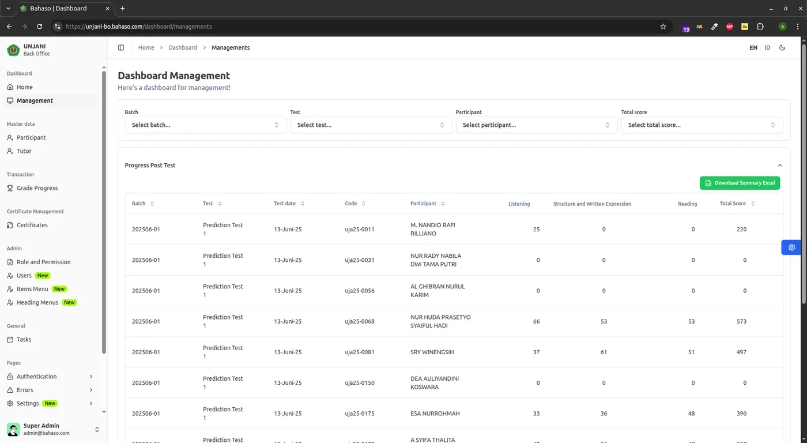Switch language to EN
This screenshot has width=807, height=443.
[753, 48]
